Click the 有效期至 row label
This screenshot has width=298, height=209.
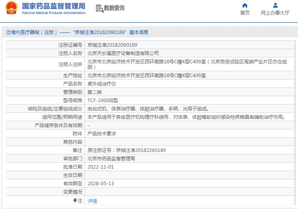pyautogui.click(x=73, y=184)
